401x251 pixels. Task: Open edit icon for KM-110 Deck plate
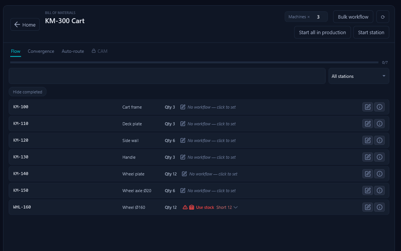[x=368, y=124]
